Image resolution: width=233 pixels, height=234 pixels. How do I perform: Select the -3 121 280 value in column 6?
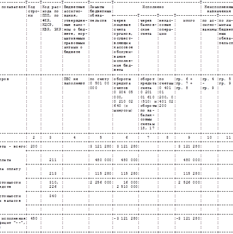(126, 218)
